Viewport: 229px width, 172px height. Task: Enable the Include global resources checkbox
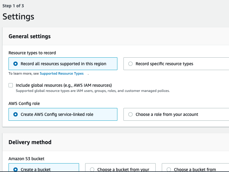coord(11,85)
